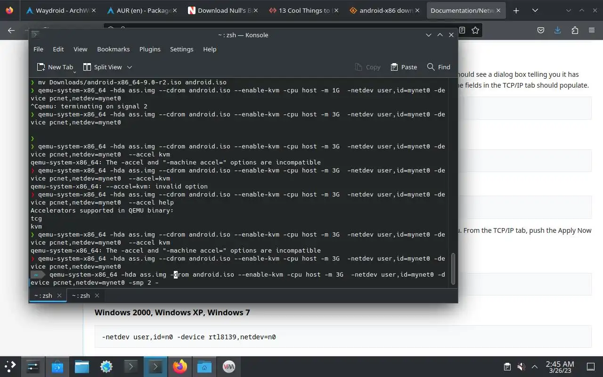Click the Konsole title bar terminal icon
603x377 pixels.
click(x=35, y=35)
